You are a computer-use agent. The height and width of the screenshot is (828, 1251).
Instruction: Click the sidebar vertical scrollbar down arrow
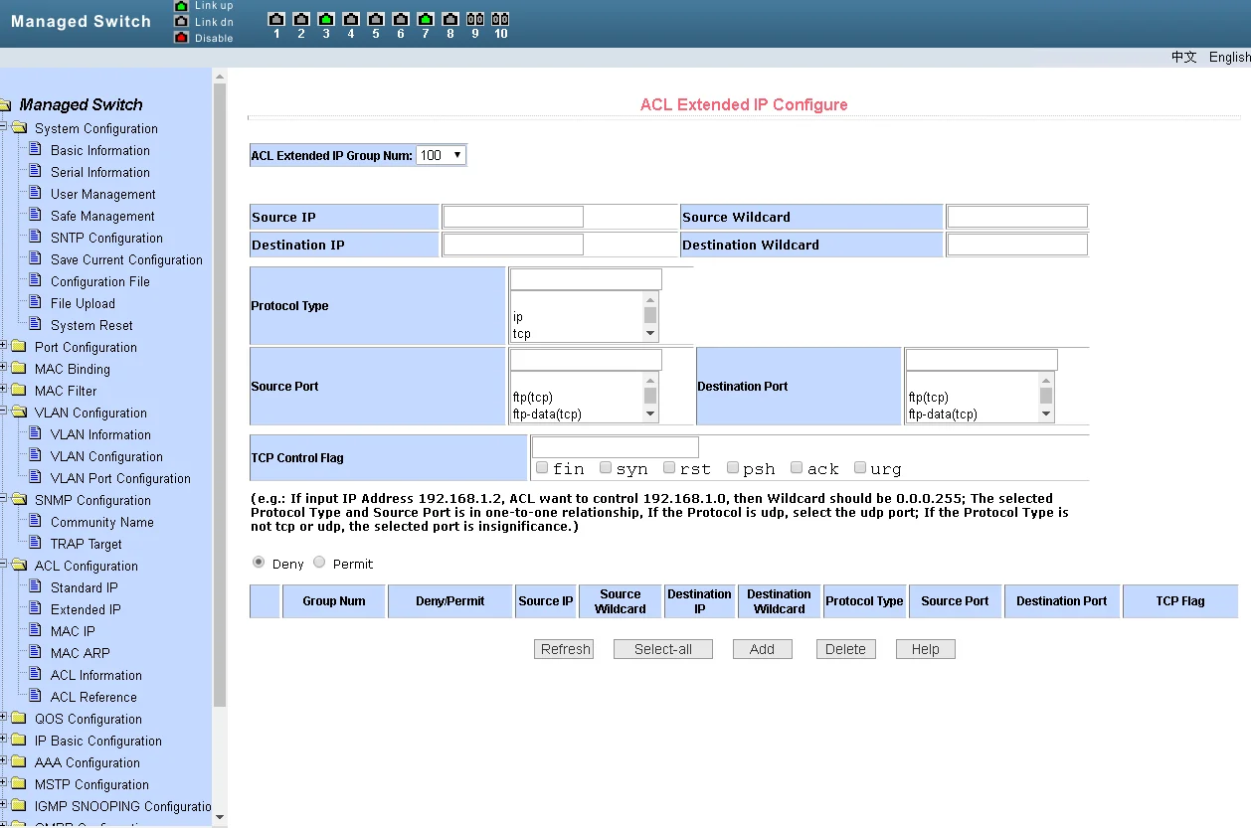[x=220, y=817]
